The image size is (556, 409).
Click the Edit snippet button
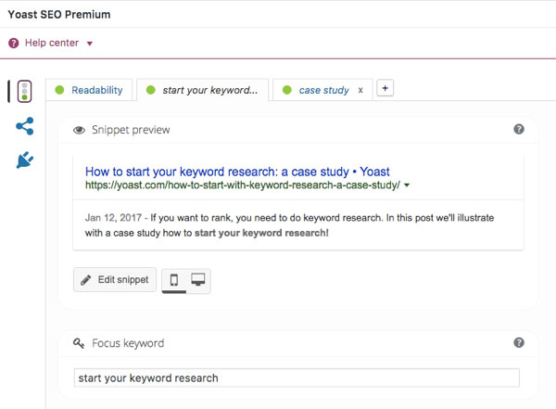pyautogui.click(x=115, y=280)
